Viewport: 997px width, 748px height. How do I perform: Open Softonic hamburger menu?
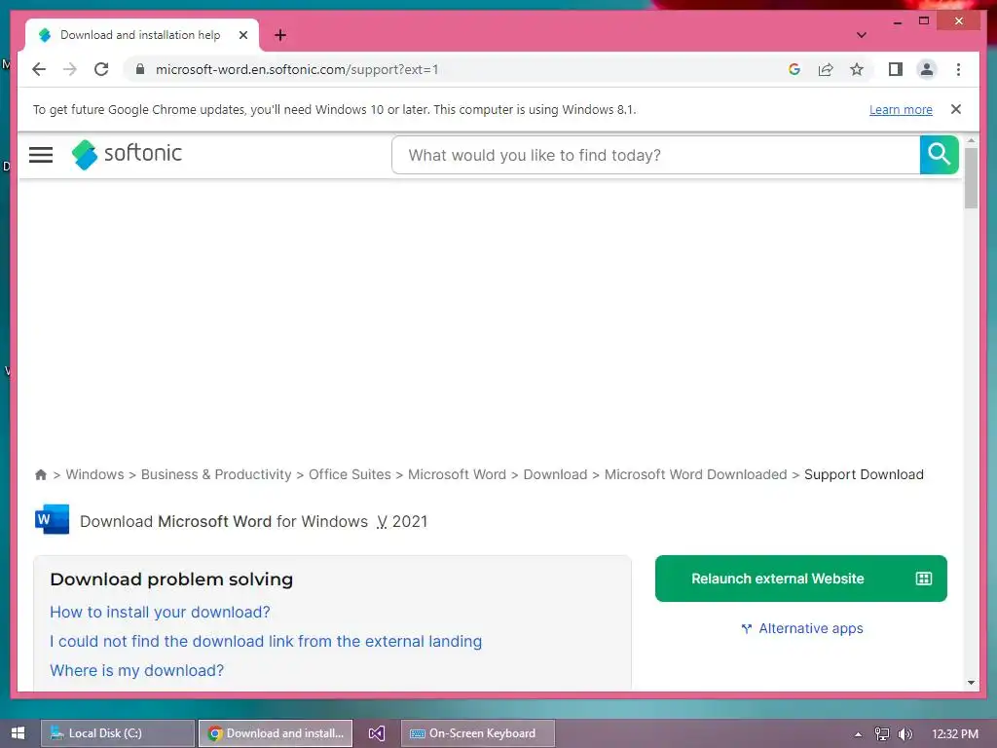click(41, 155)
